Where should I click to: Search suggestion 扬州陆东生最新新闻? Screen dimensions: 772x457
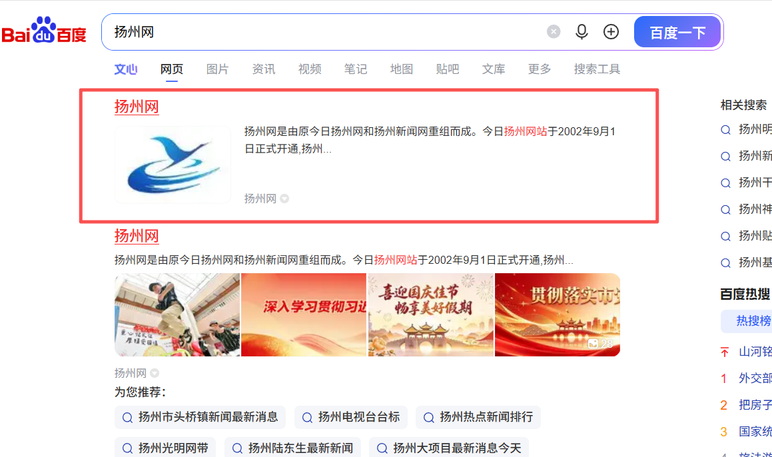pos(293,448)
